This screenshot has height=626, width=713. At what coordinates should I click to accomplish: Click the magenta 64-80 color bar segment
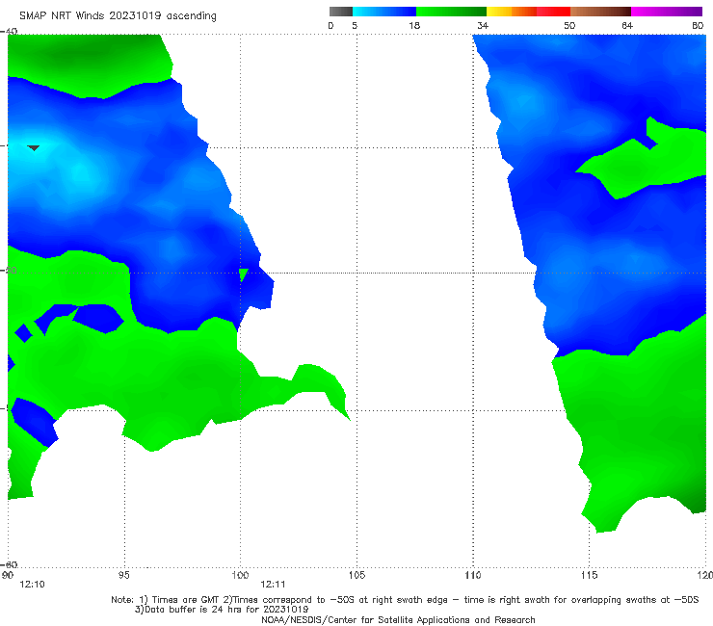(667, 12)
